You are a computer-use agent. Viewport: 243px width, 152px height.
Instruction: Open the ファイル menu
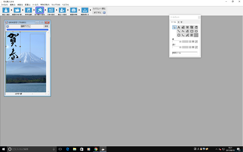(4, 5)
